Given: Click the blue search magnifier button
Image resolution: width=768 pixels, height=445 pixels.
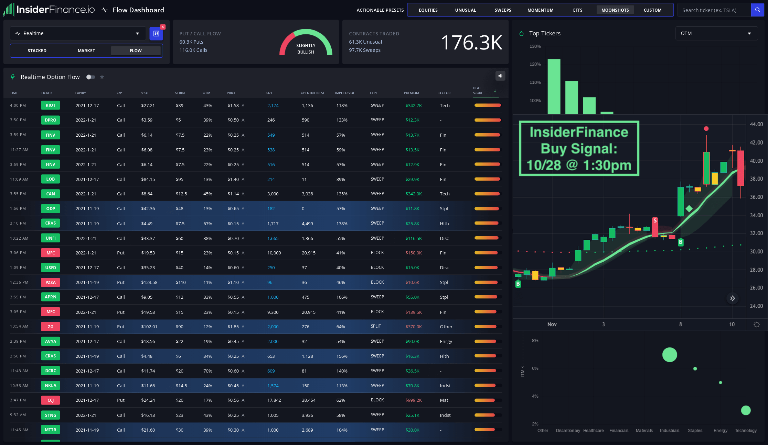Looking at the screenshot, I should 757,10.
